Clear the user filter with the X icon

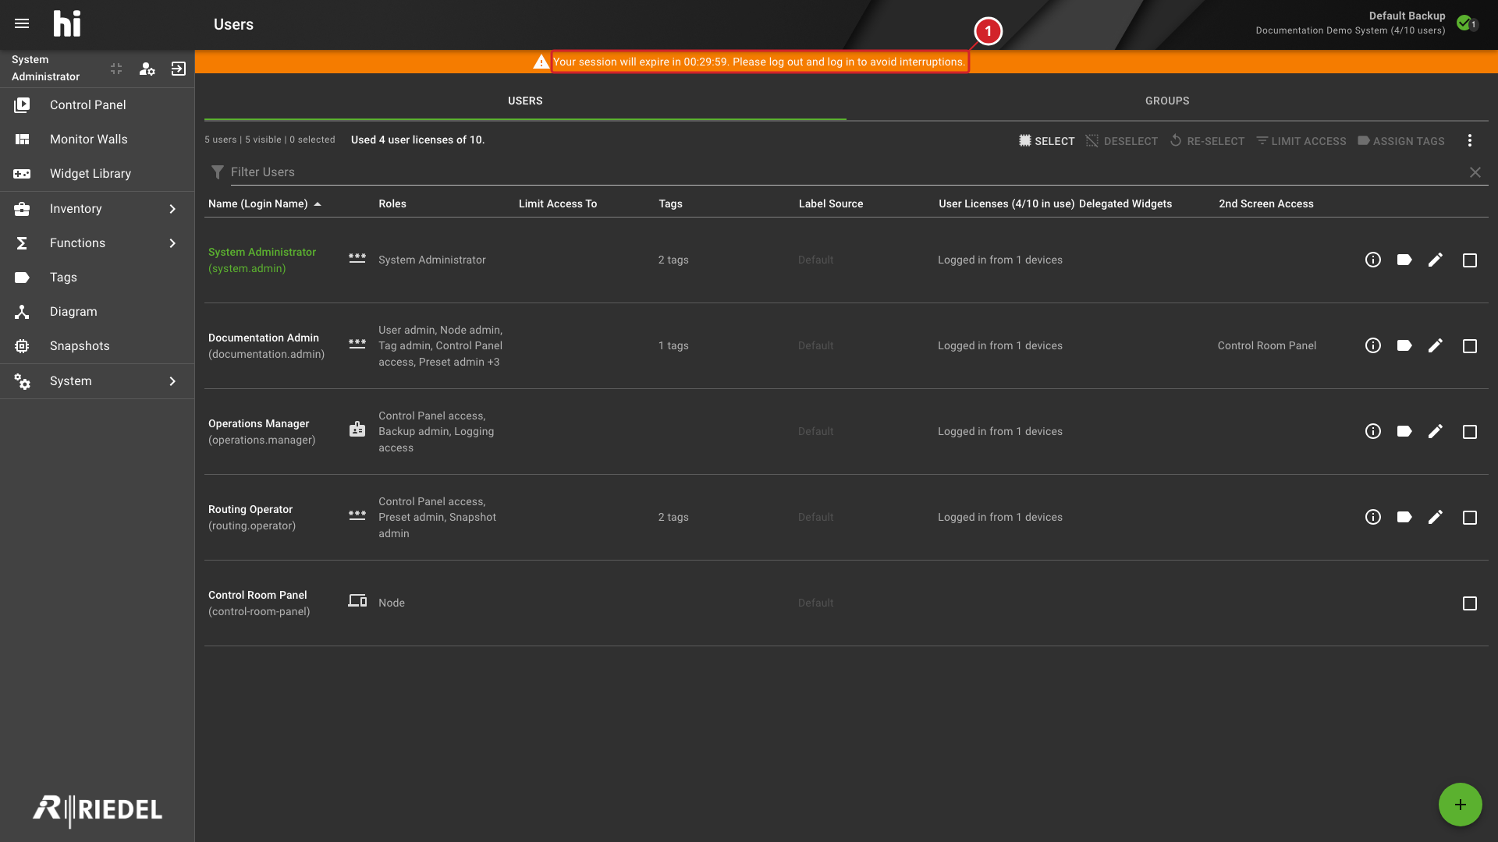pos(1475,172)
